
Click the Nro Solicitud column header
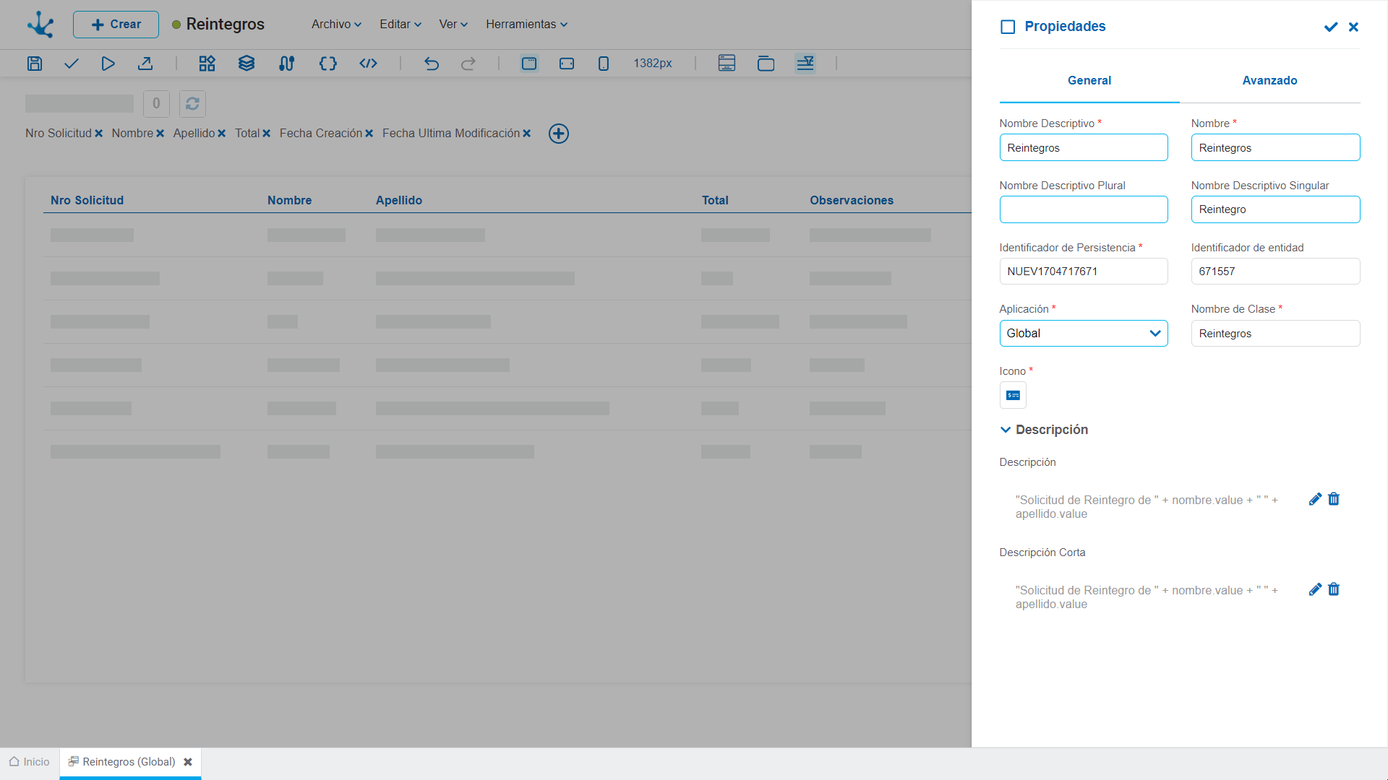pos(87,200)
